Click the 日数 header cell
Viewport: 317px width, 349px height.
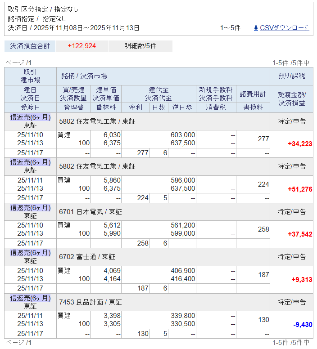click(x=158, y=107)
